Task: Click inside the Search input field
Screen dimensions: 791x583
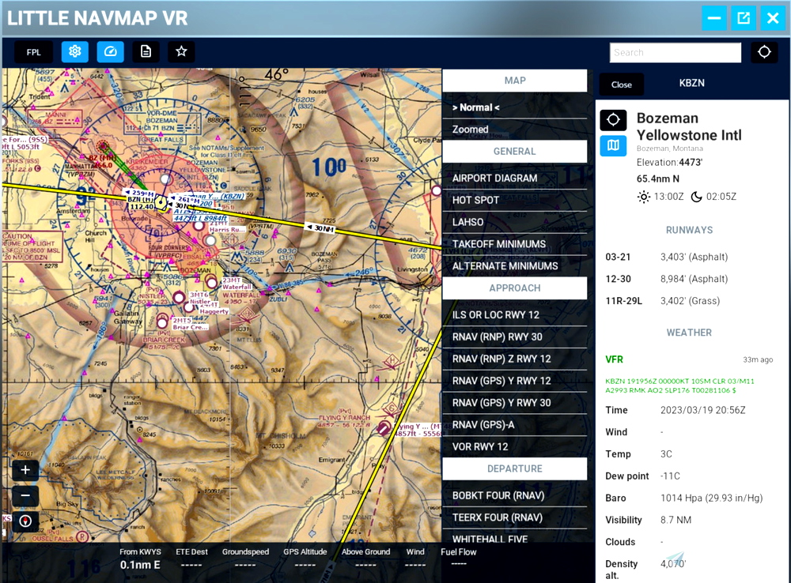Action: coord(674,52)
